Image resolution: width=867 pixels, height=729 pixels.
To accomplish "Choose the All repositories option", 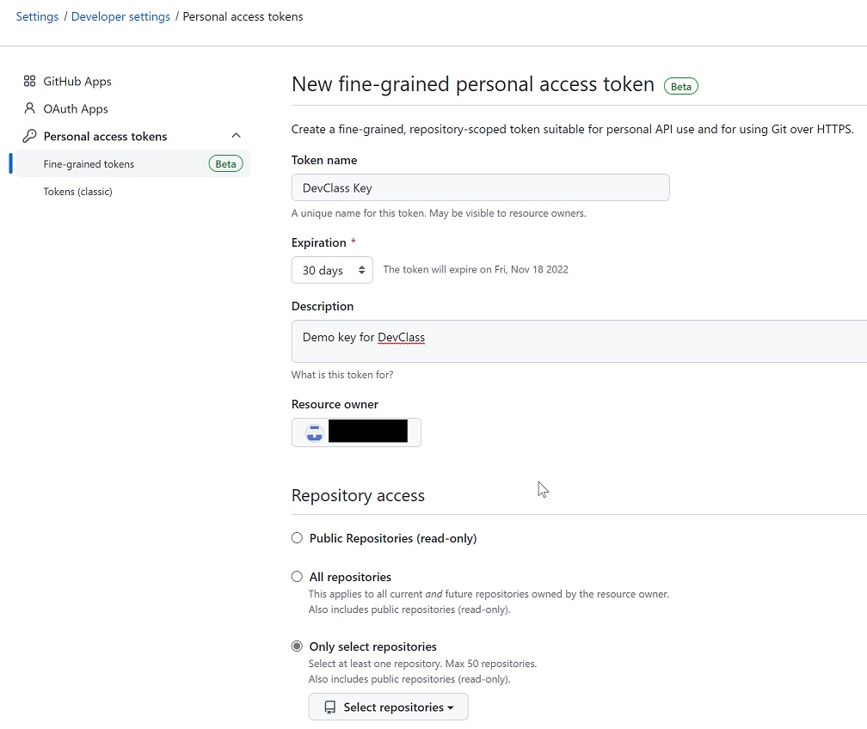I will [297, 576].
